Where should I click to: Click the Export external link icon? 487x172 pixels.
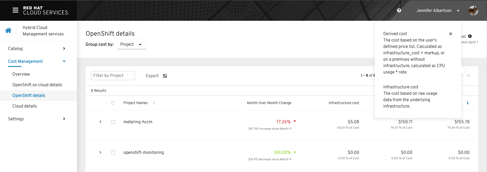pyautogui.click(x=165, y=76)
